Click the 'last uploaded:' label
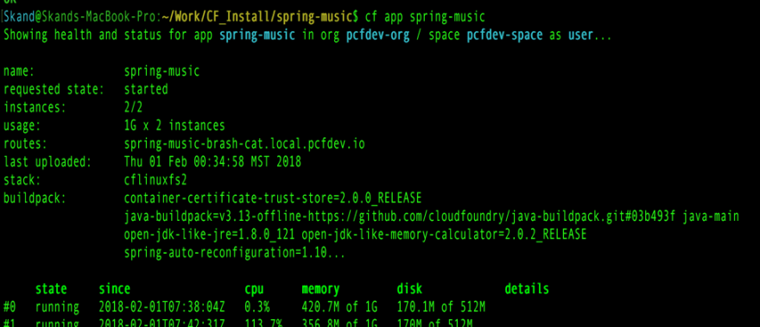 point(47,162)
